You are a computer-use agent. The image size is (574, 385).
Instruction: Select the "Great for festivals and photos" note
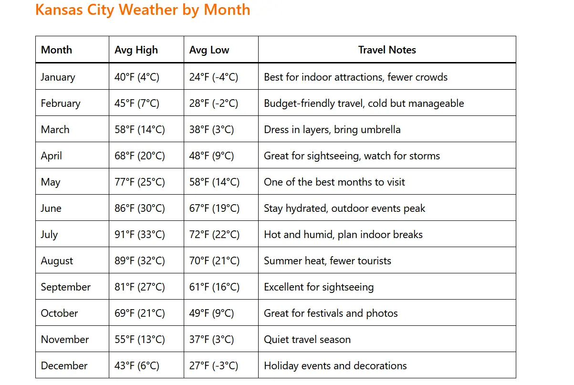(x=331, y=313)
